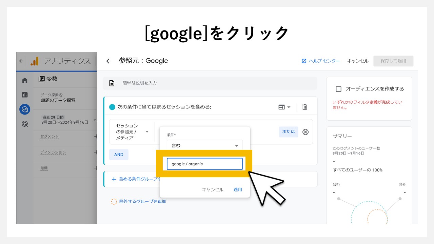Open the 含む condition operator dropdown

[x=204, y=145]
